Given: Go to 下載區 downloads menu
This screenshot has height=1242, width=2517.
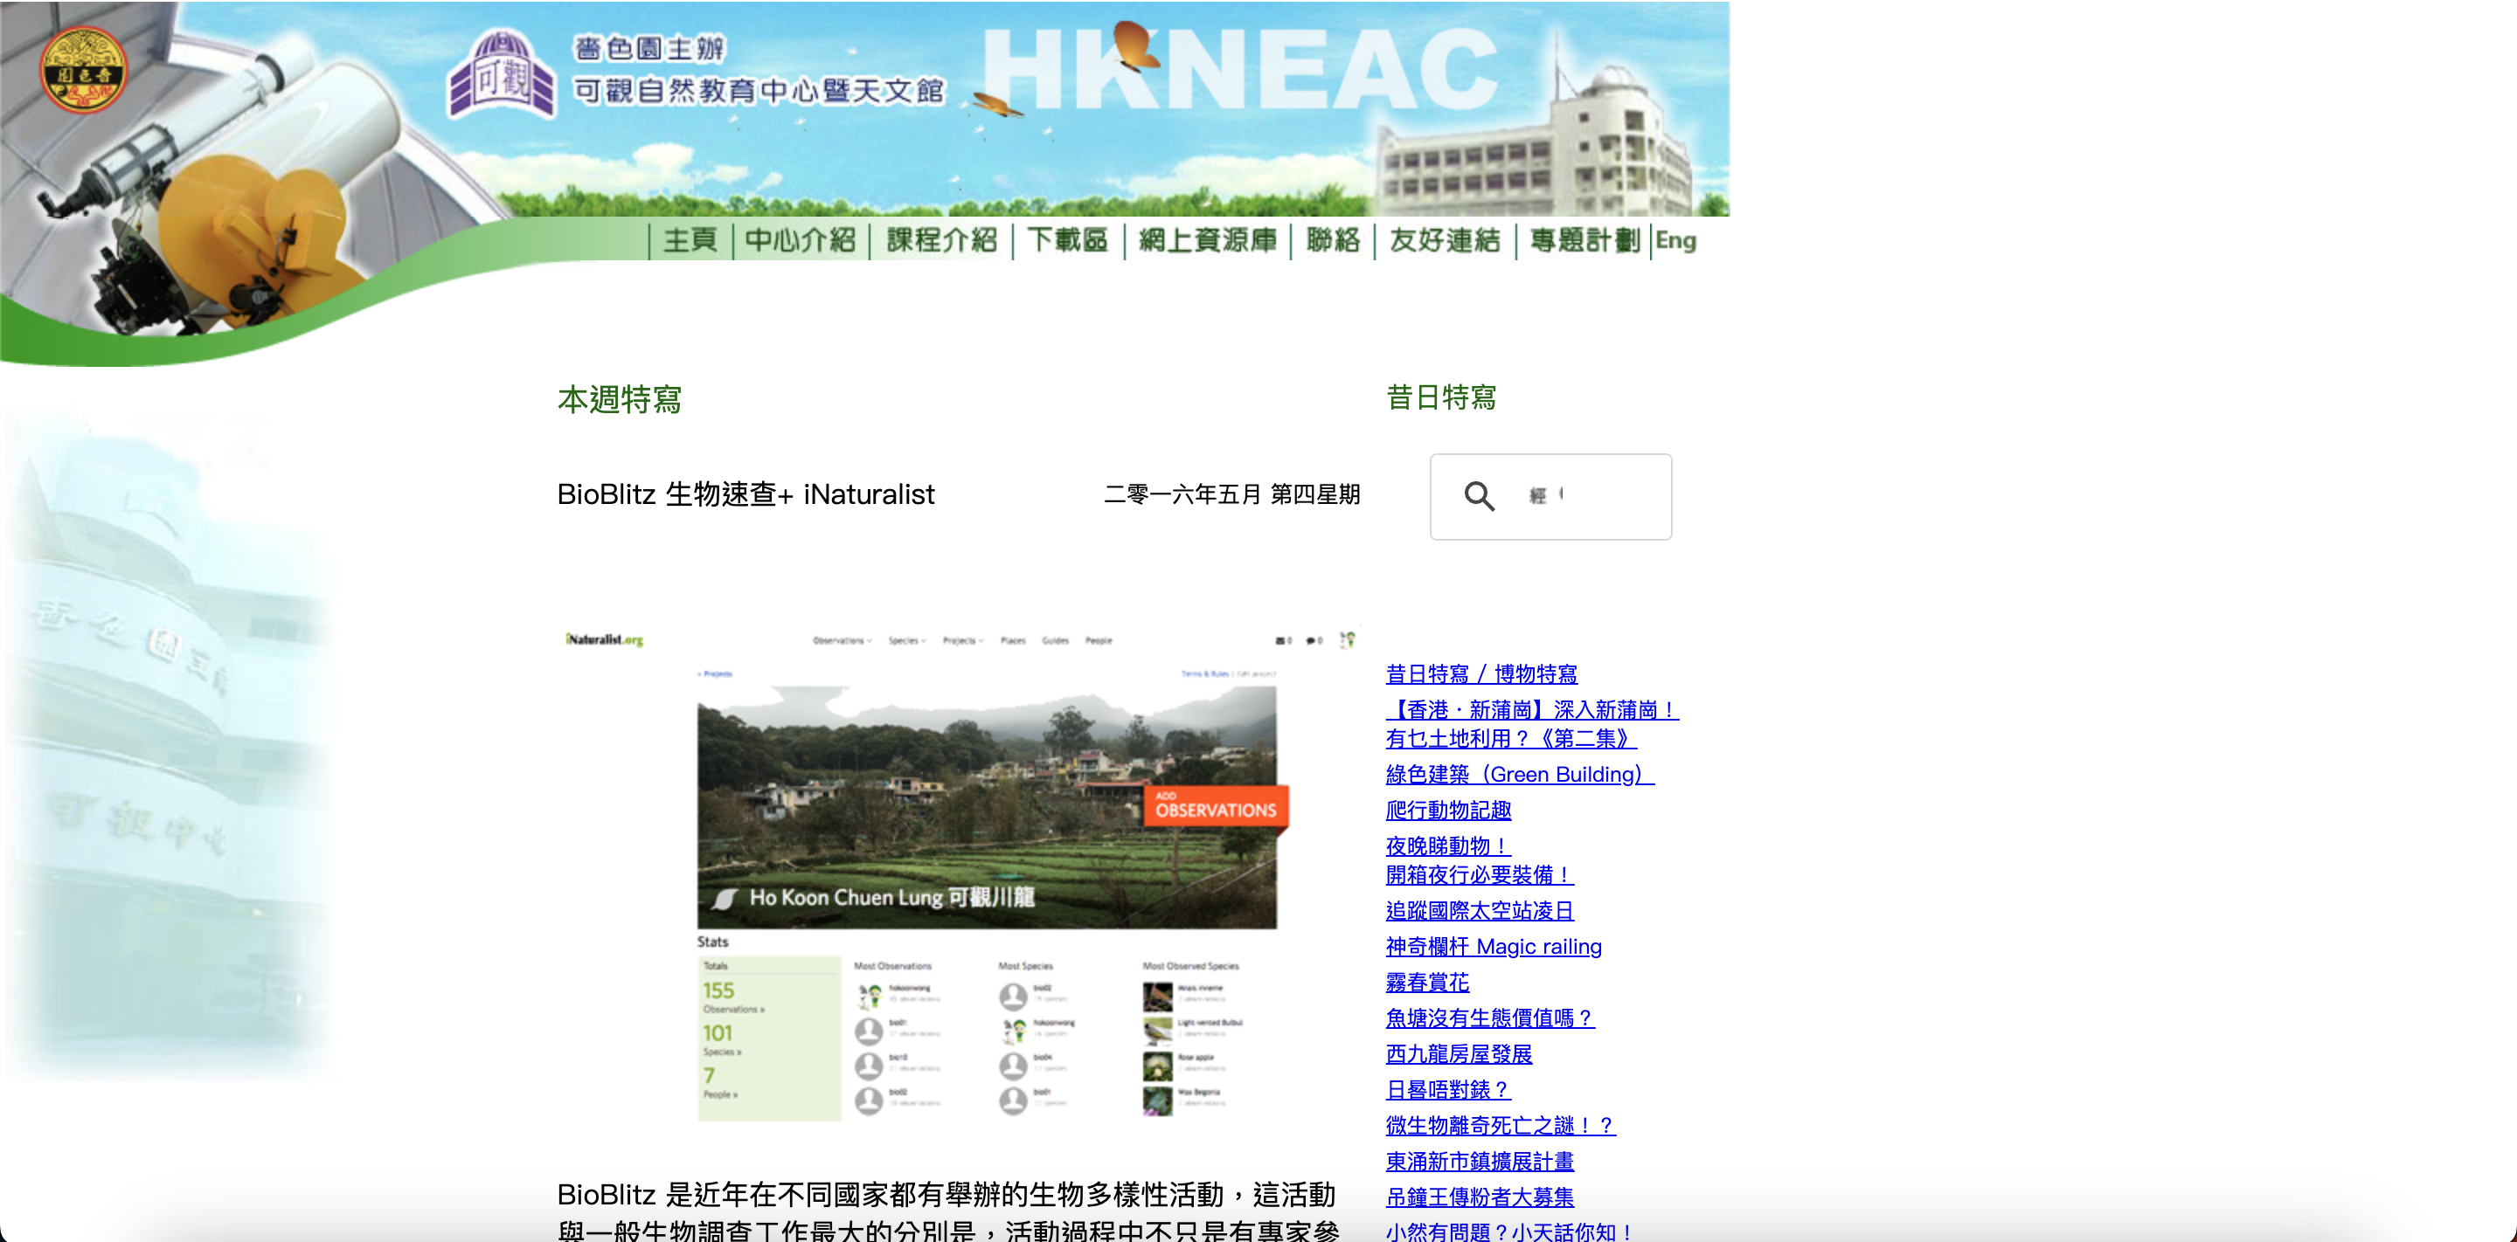Looking at the screenshot, I should 1067,240.
